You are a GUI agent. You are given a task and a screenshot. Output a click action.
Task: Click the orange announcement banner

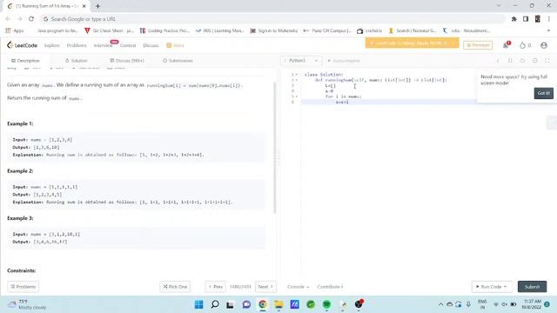(412, 43)
